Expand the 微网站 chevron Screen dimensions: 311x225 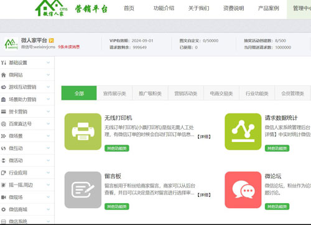click(48, 75)
